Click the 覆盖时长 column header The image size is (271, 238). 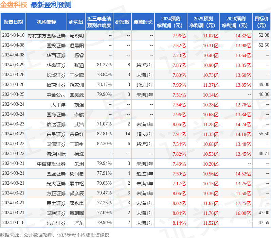click(x=143, y=22)
